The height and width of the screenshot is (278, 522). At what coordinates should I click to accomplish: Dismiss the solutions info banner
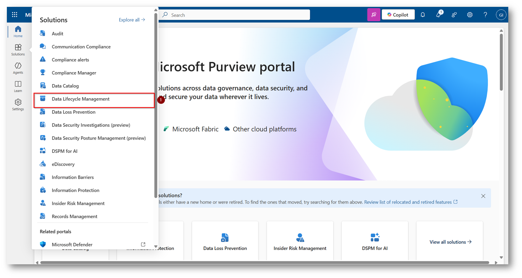click(x=483, y=196)
